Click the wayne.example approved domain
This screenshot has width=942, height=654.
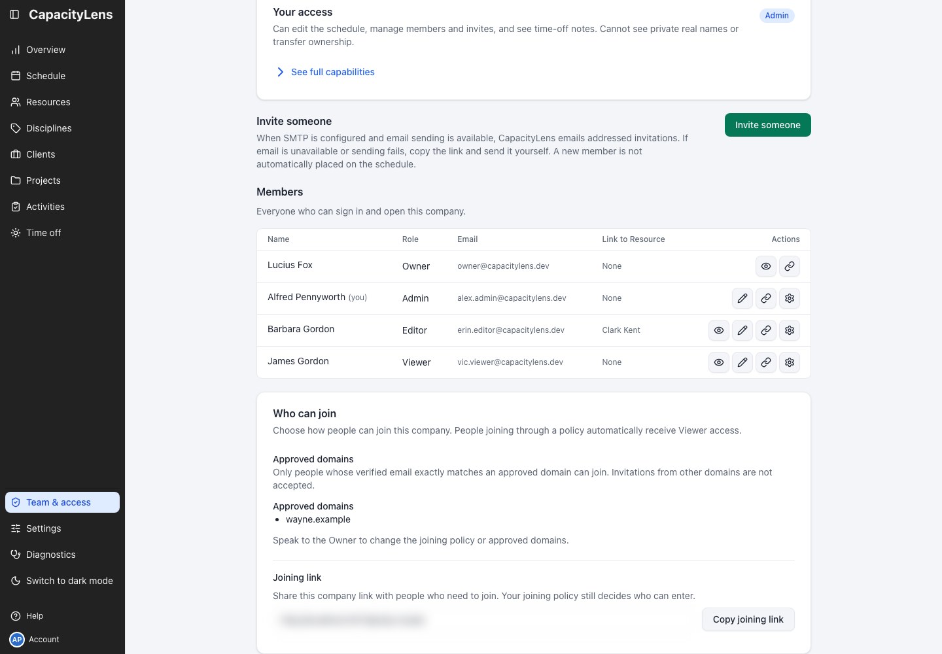pyautogui.click(x=318, y=519)
